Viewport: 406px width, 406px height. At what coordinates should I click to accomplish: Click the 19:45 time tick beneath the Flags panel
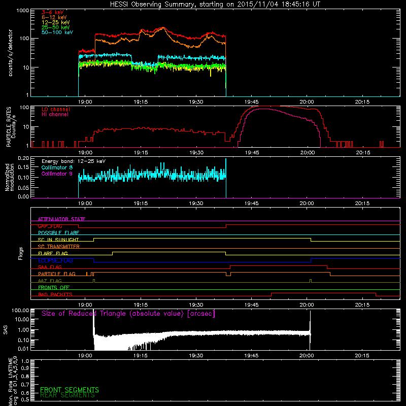[x=251, y=305]
